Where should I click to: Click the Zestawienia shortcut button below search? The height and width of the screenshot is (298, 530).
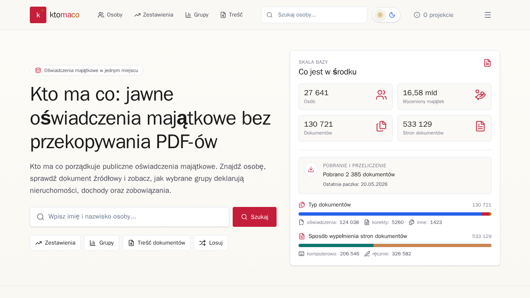[55, 243]
